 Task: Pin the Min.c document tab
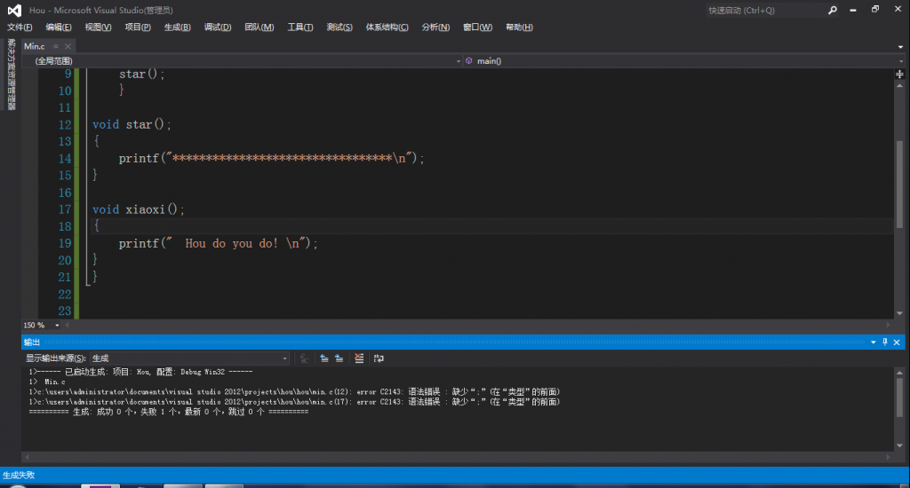point(54,45)
